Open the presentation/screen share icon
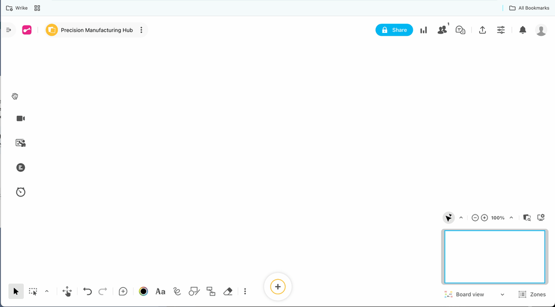Viewport: 555px width, 307px height. pos(21,143)
